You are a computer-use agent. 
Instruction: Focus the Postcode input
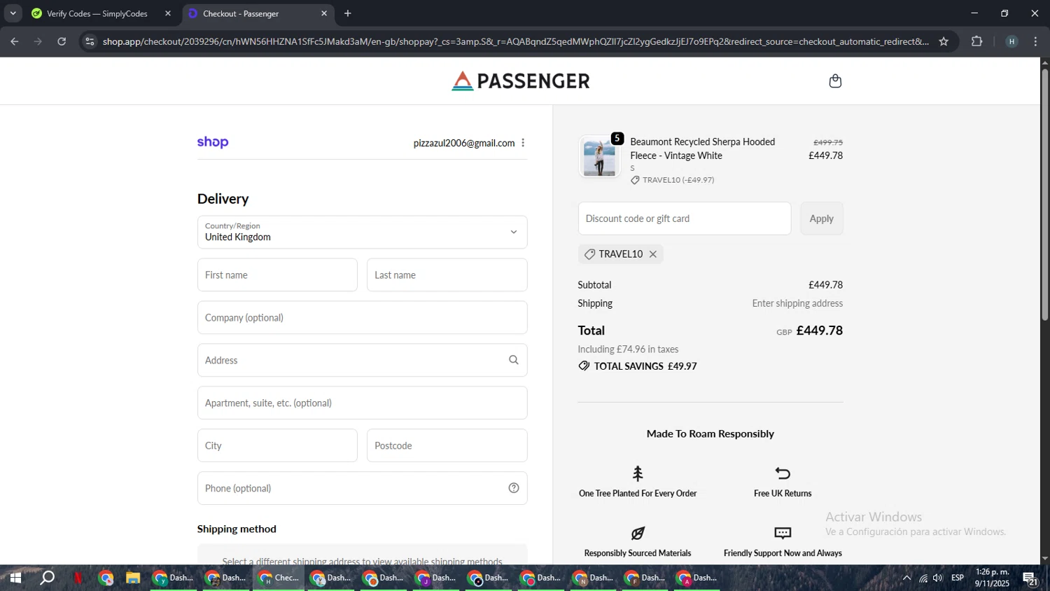447,445
